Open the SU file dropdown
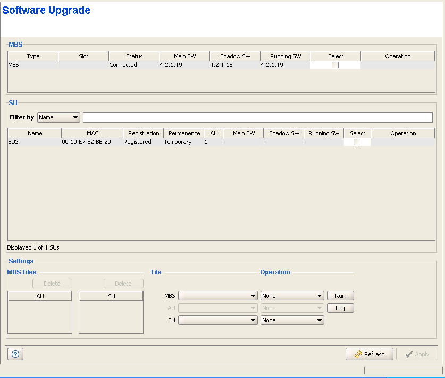 pos(218,320)
